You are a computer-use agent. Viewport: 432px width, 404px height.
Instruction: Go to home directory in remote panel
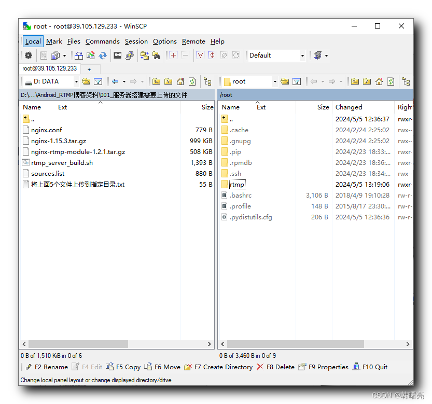(x=379, y=81)
